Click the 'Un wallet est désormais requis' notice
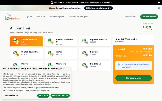162x101 pixels. click(134, 66)
